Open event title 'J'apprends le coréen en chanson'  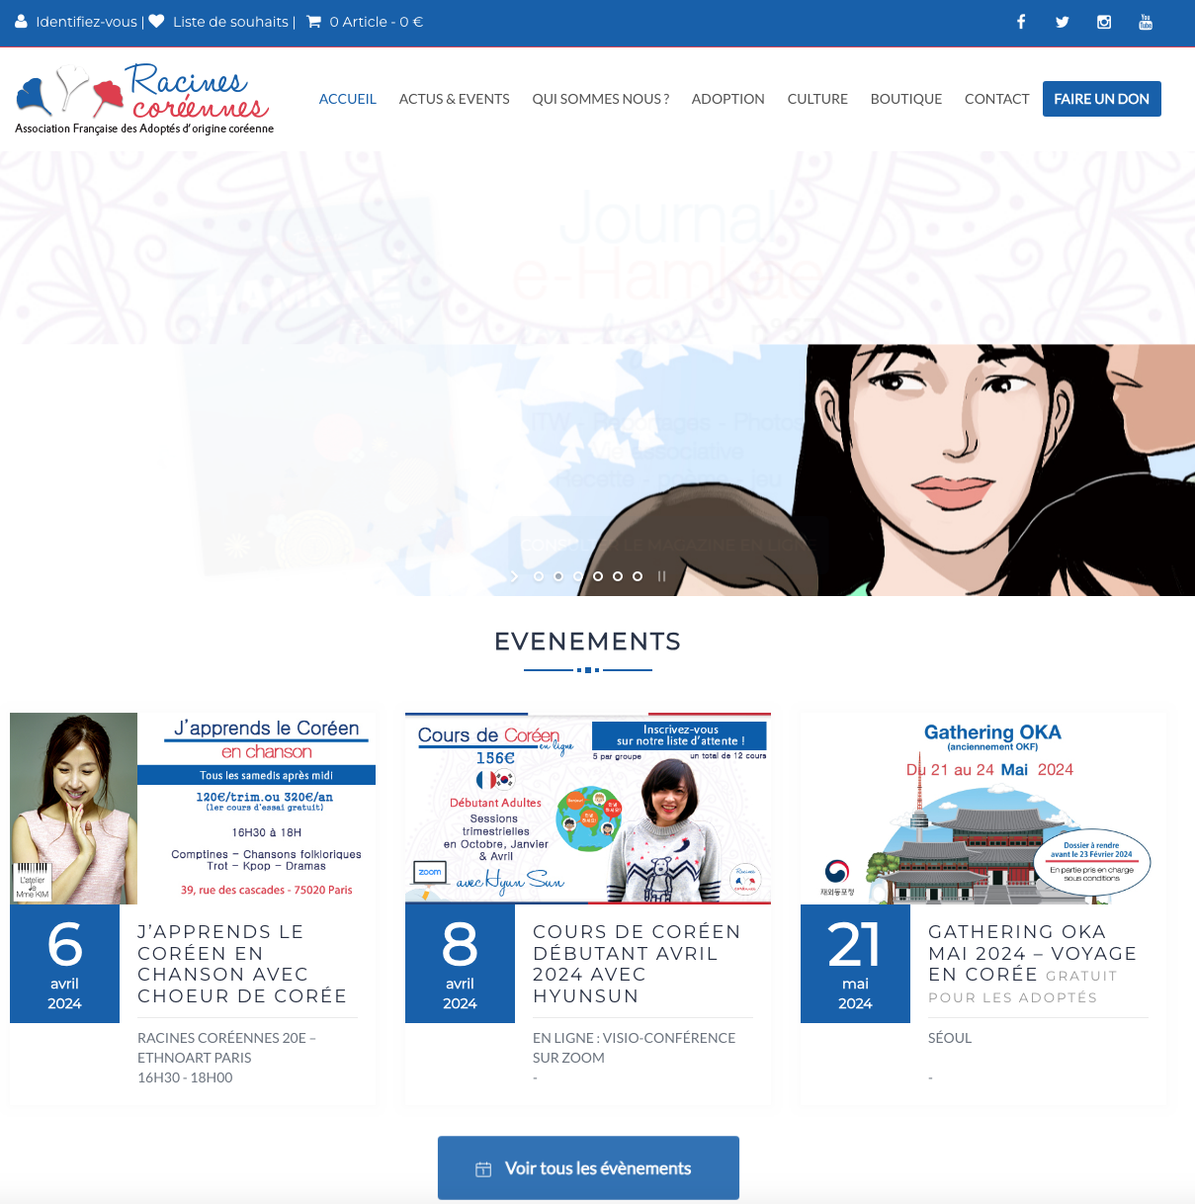242,964
